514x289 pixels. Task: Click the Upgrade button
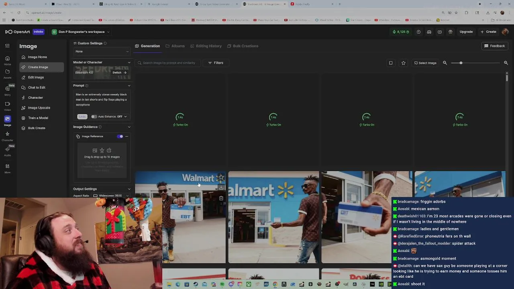point(466,32)
